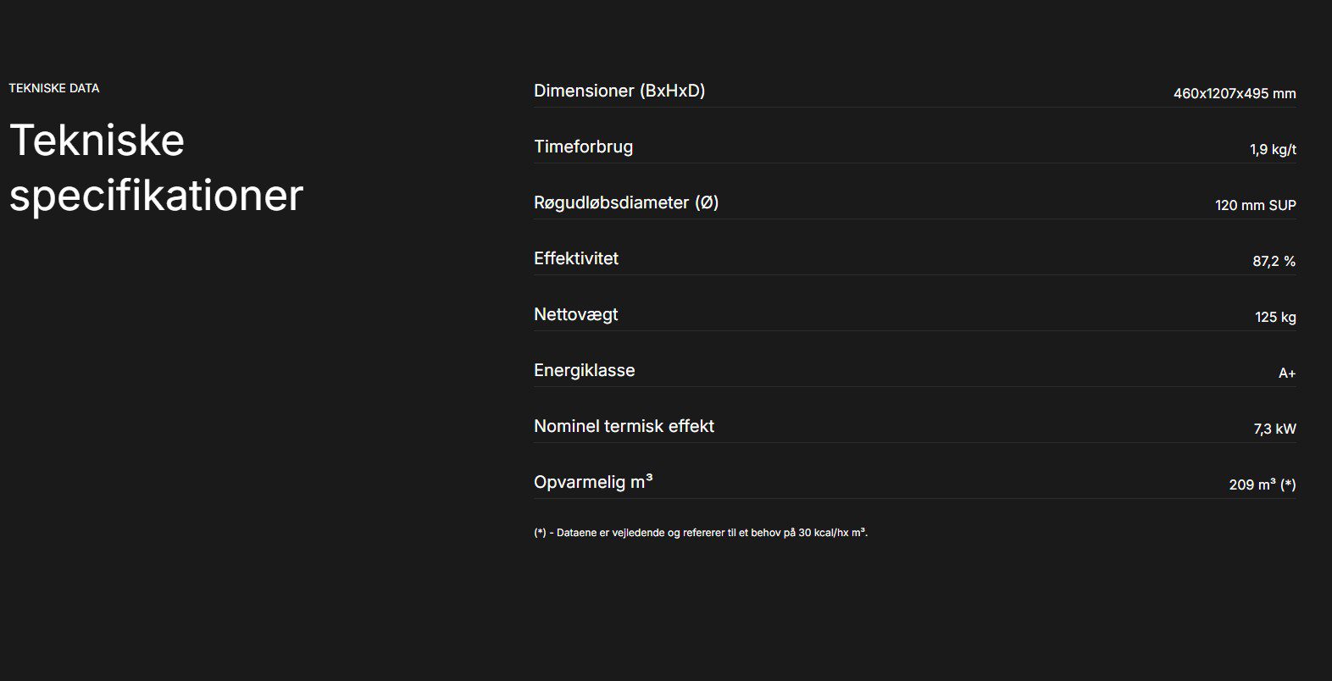This screenshot has height=681, width=1332.
Task: Select the Nettovægt row label
Action: [575, 314]
